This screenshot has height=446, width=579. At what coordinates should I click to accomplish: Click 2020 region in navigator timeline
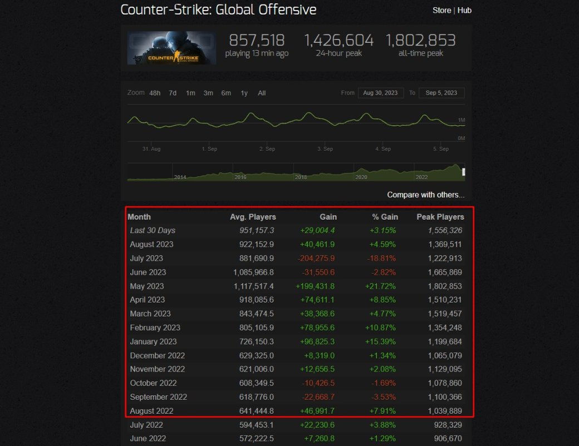[x=361, y=177]
